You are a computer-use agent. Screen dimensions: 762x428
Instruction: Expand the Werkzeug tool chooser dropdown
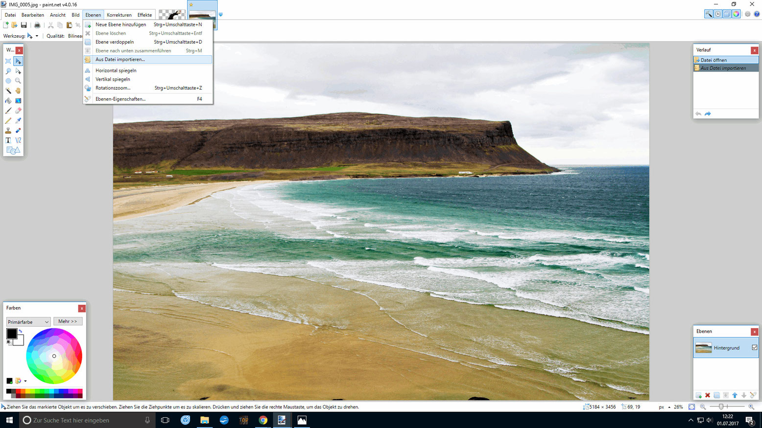(x=37, y=36)
